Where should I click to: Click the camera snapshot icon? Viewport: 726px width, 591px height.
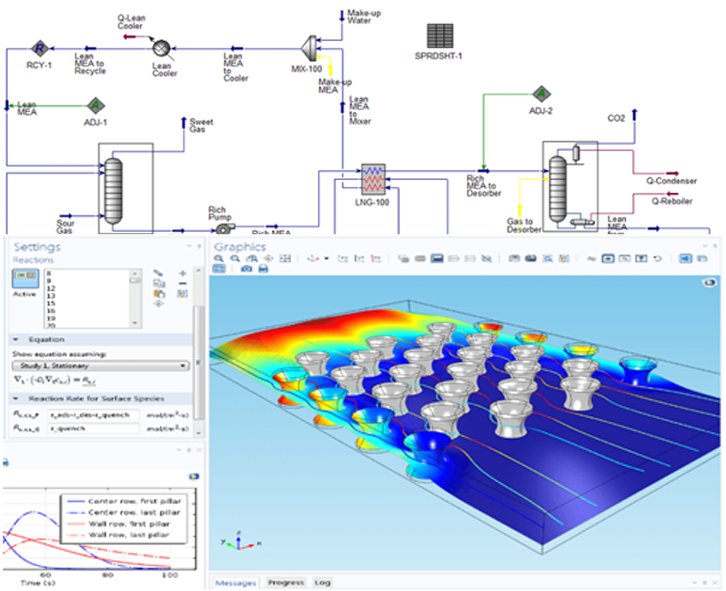[x=246, y=269]
